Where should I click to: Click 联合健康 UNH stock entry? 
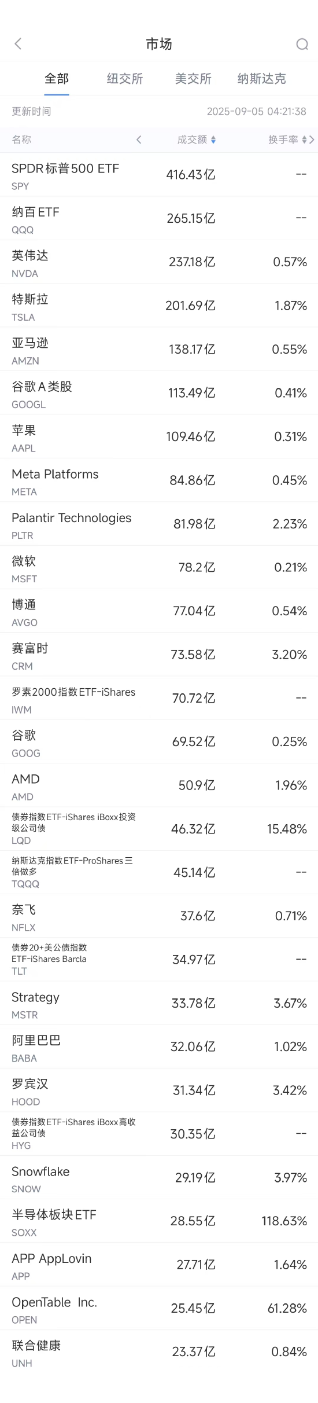pyautogui.click(x=159, y=1351)
